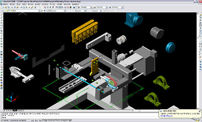Toggle OTRACK in the status bar

tap(57, 120)
